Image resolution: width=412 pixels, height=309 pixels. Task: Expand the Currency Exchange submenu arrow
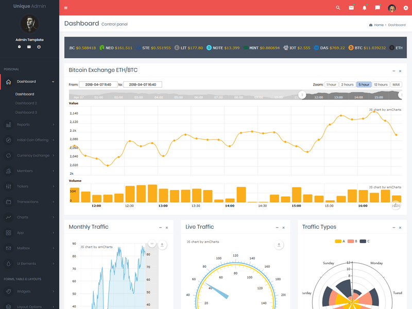point(54,156)
